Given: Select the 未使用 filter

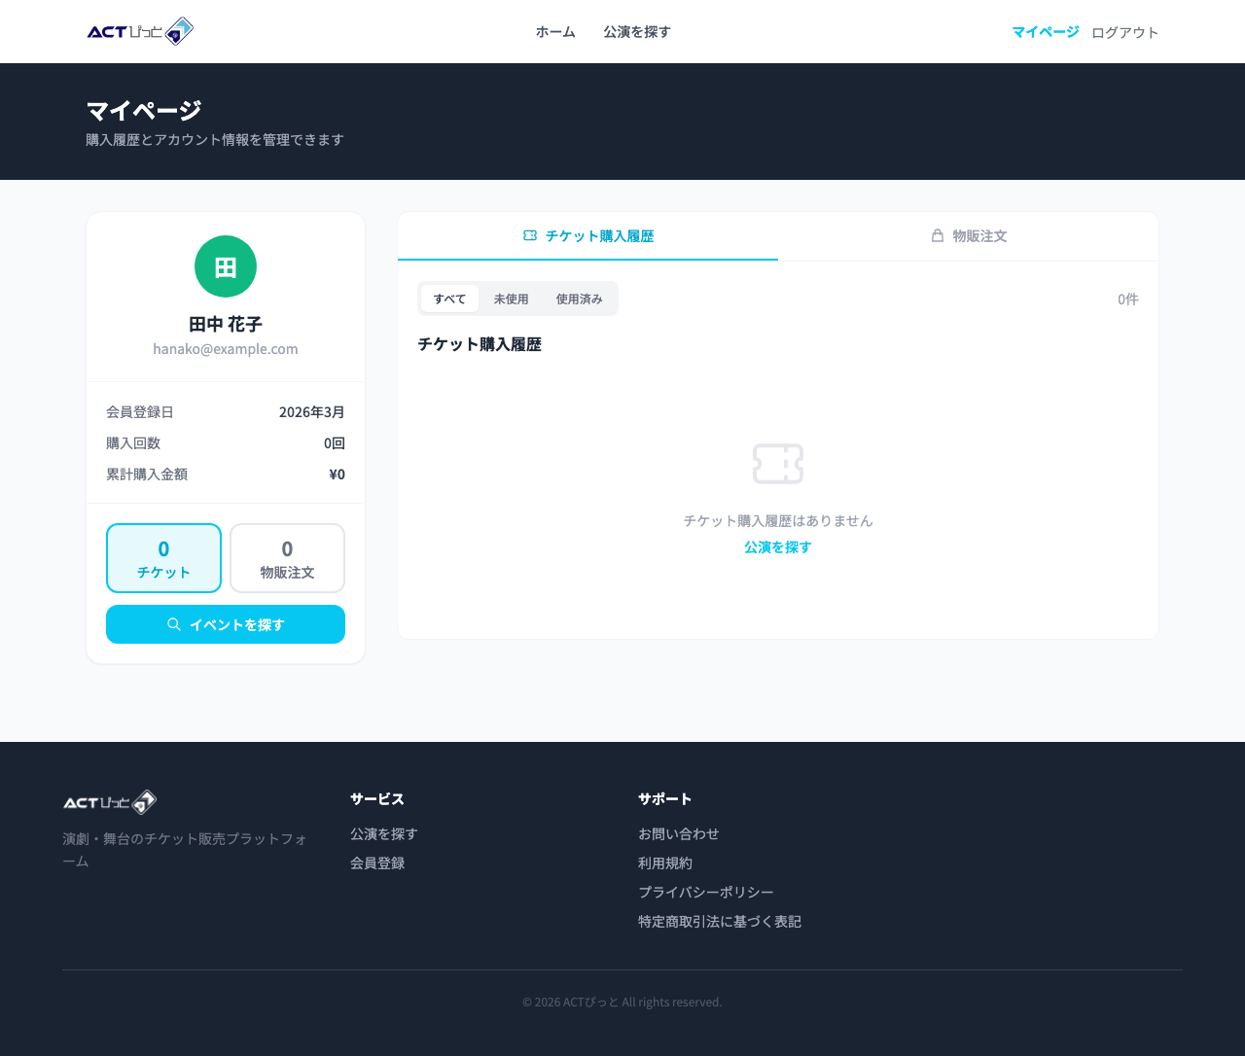Looking at the screenshot, I should [x=511, y=299].
